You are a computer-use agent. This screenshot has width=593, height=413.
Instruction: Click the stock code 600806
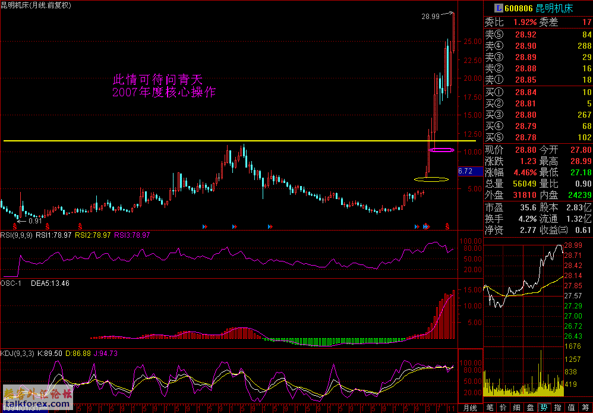click(519, 8)
